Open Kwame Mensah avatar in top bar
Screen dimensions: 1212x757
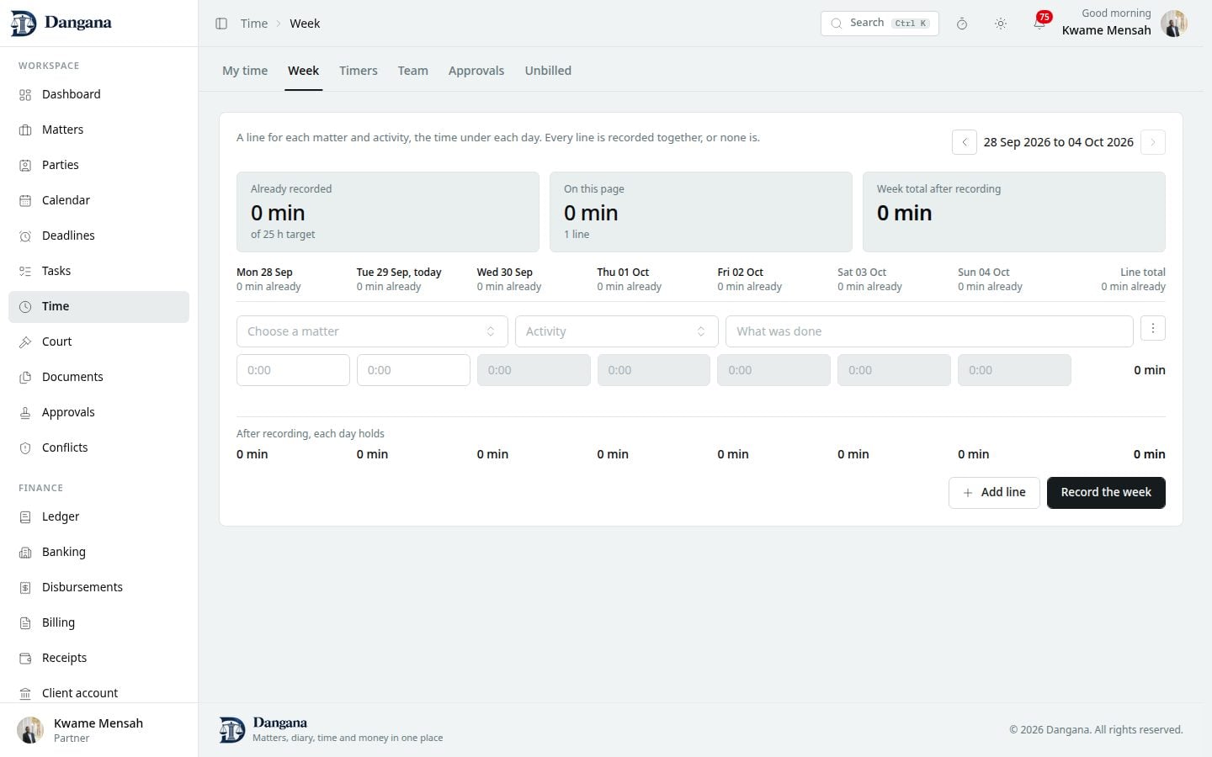coord(1173,24)
